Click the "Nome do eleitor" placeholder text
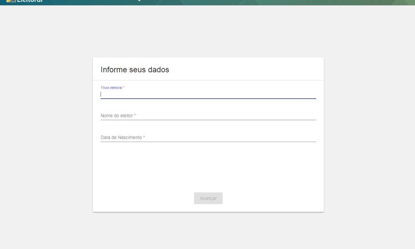 pos(117,116)
